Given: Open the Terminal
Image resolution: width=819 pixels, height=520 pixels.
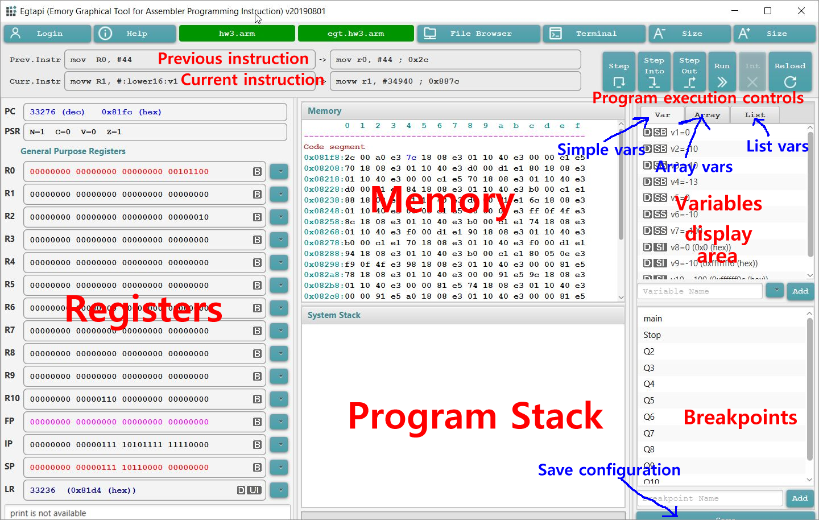Looking at the screenshot, I should (594, 34).
